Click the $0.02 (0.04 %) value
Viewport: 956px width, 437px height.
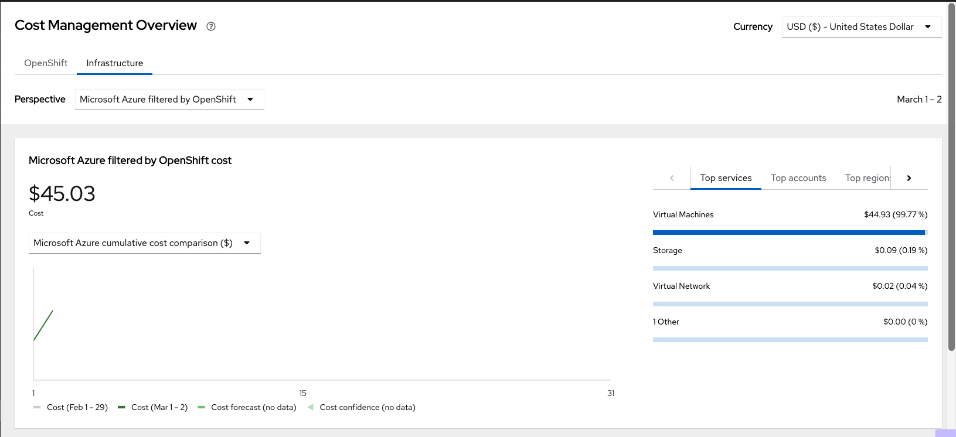coord(900,286)
